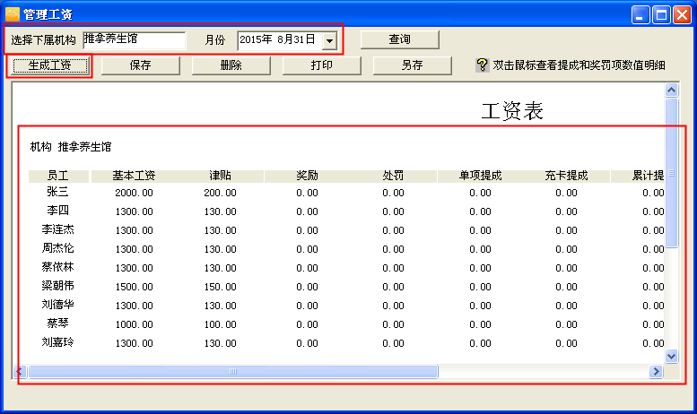This screenshot has width=697, height=414.
Task: Click the 管理工资 window title icon
Action: pyautogui.click(x=12, y=14)
